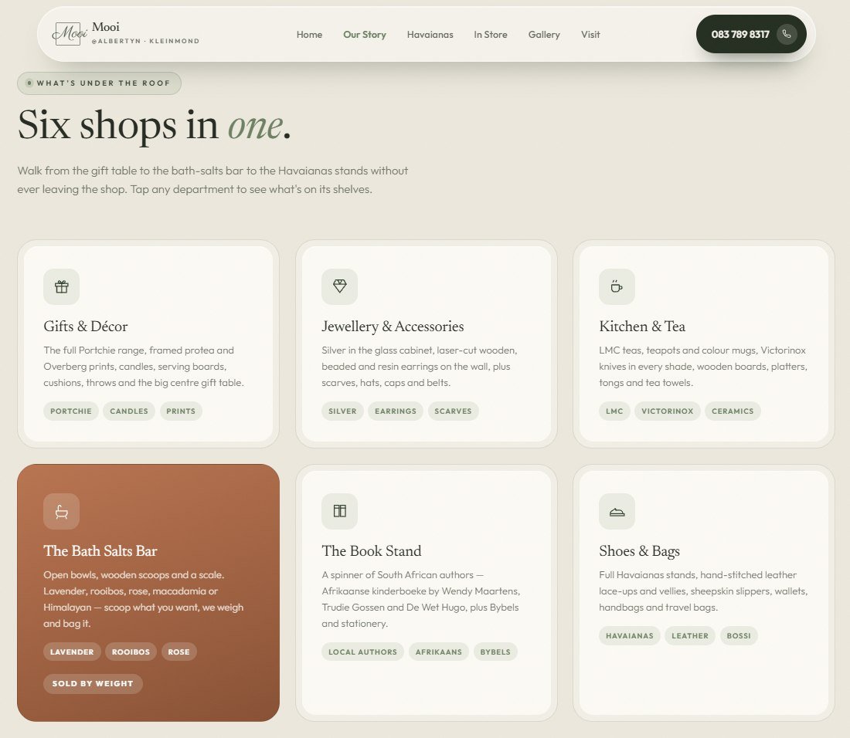Click the EARRINGS tag
850x738 pixels.
pyautogui.click(x=396, y=411)
